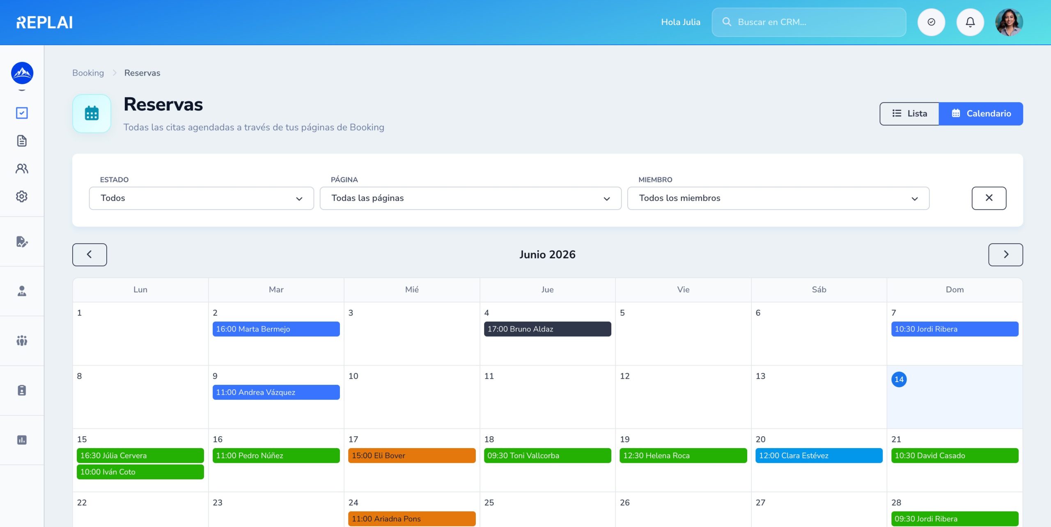Open the 09:30 Toni Vallcorba booking
1051x527 pixels.
coord(548,456)
